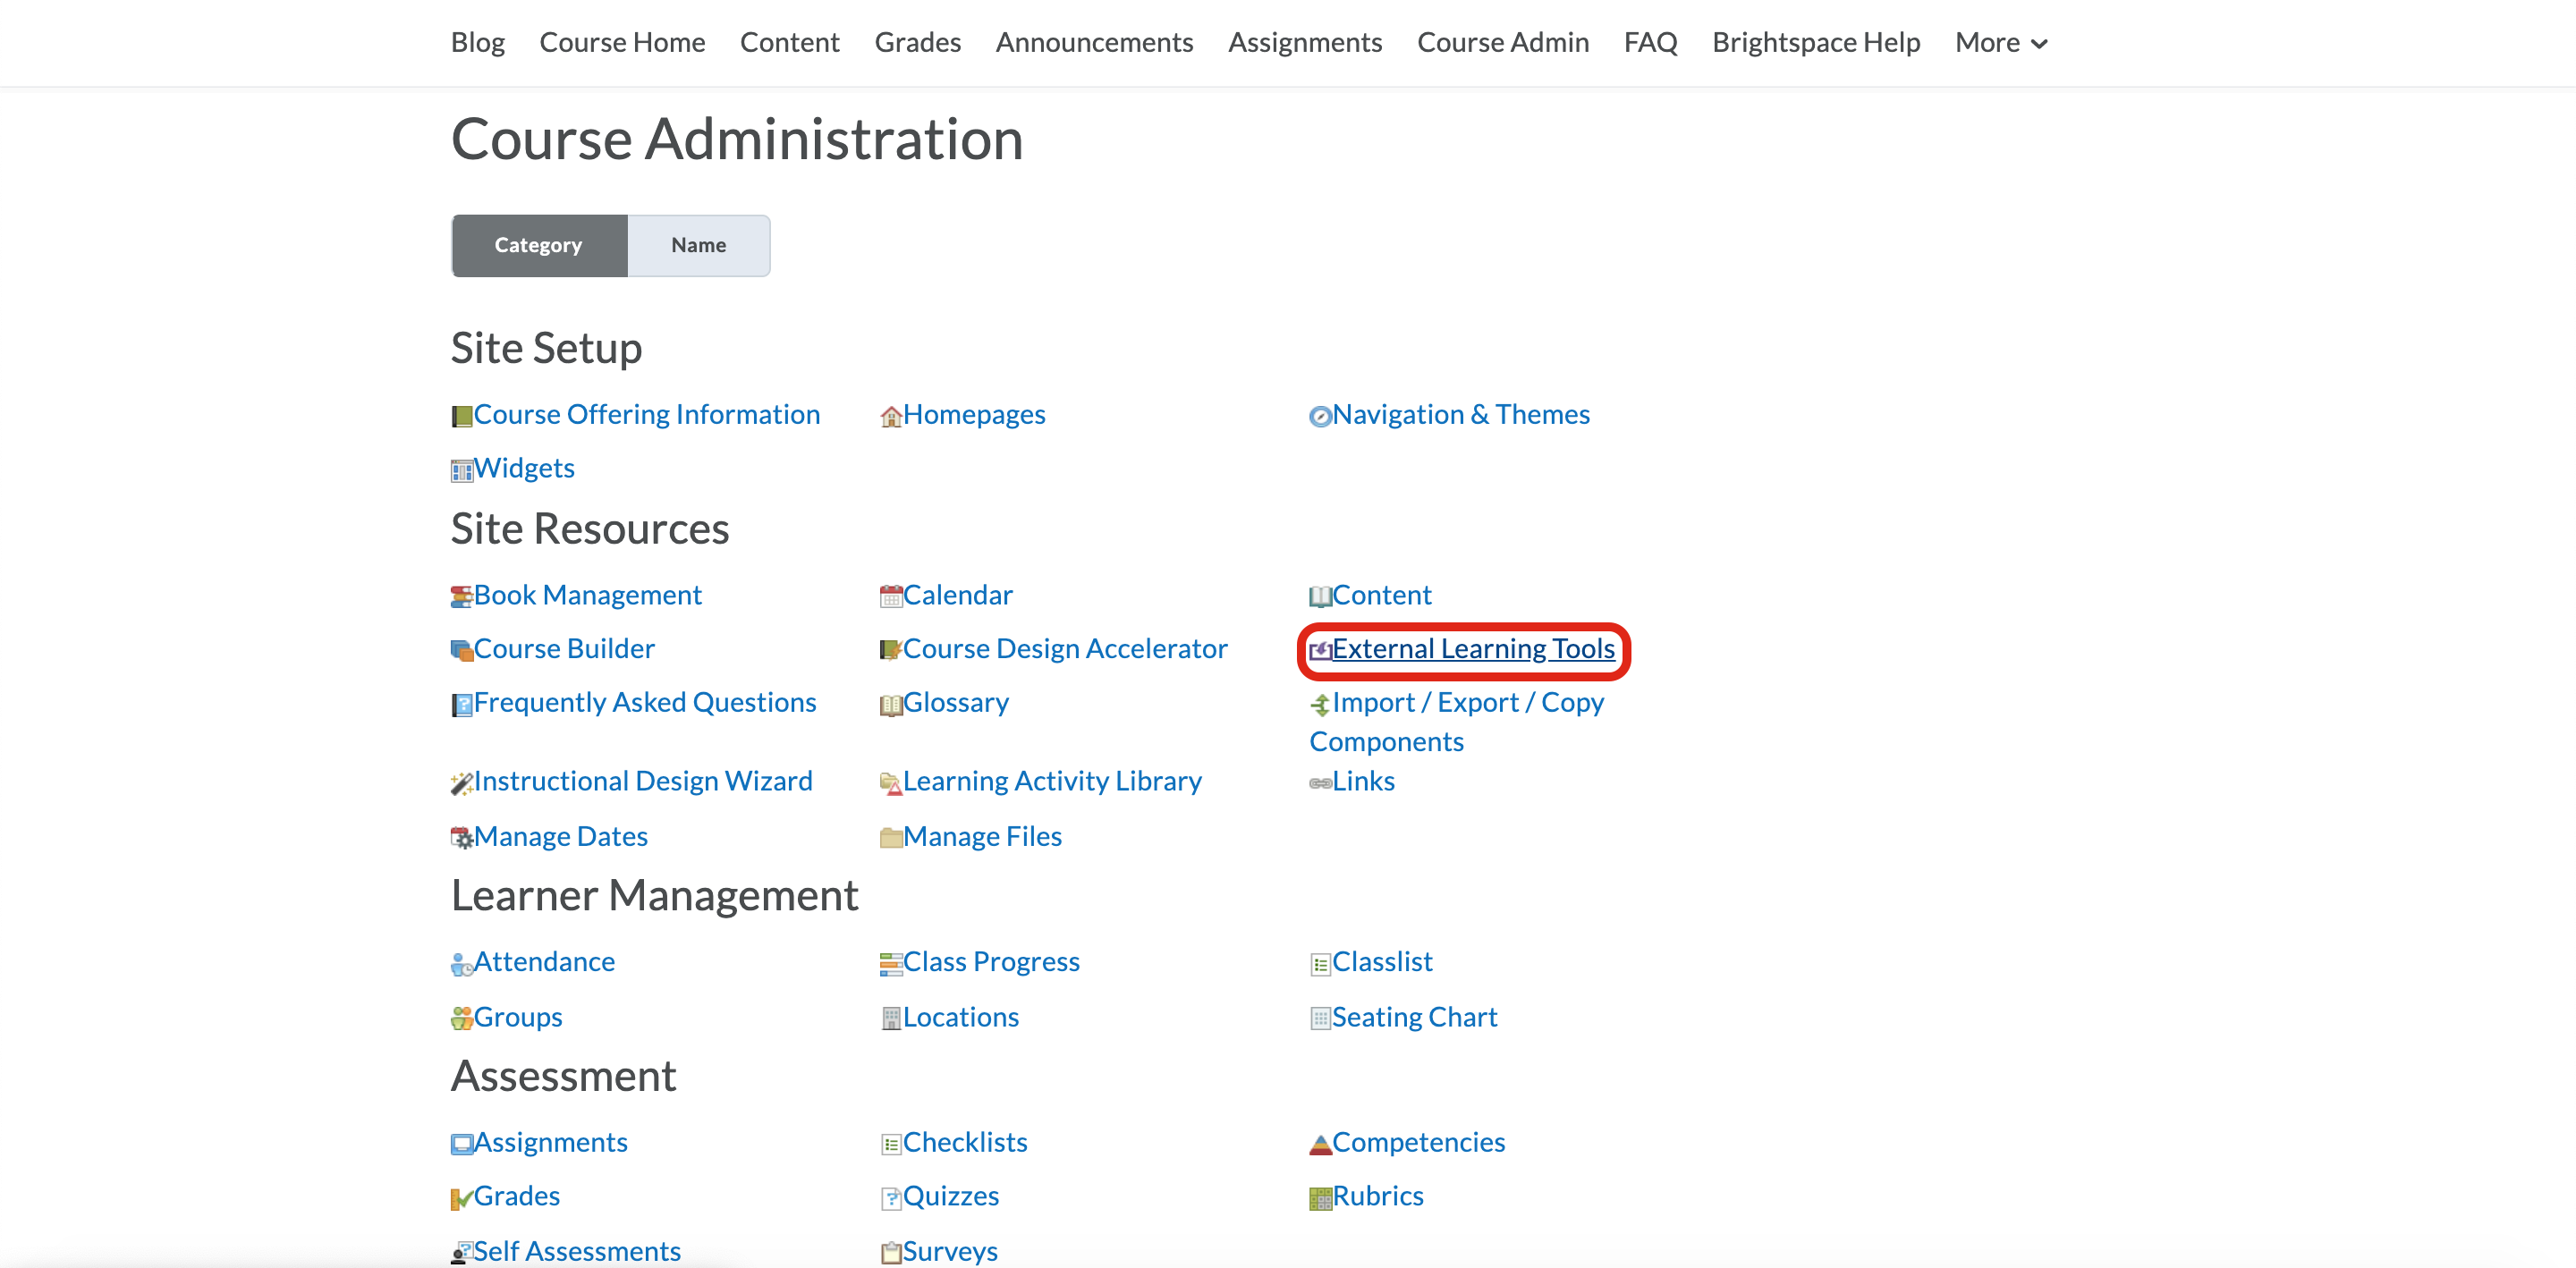The height and width of the screenshot is (1268, 2576).
Task: Select the Quizzes question-mark icon
Action: click(890, 1197)
